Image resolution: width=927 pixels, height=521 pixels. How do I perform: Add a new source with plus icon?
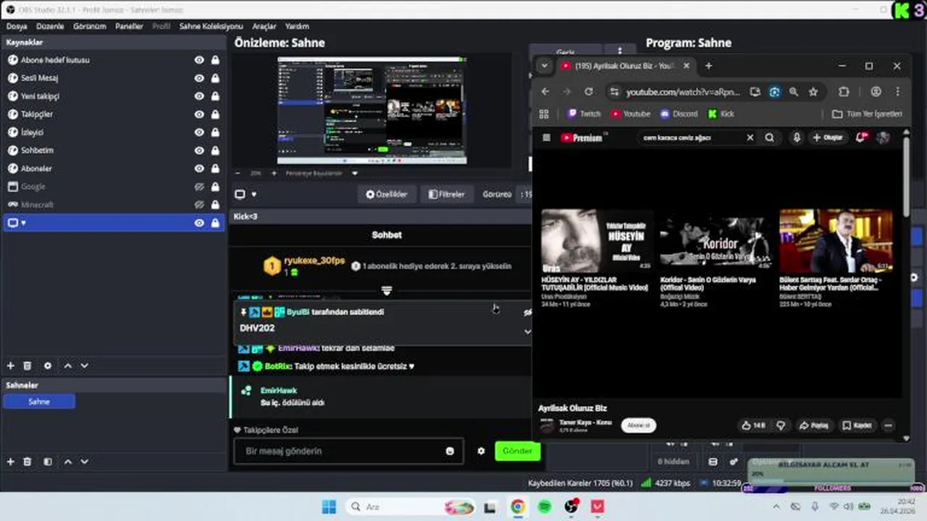[x=10, y=366]
